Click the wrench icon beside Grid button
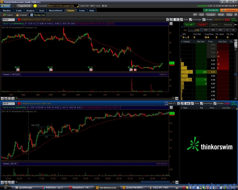238x190 pixels. point(195,15)
